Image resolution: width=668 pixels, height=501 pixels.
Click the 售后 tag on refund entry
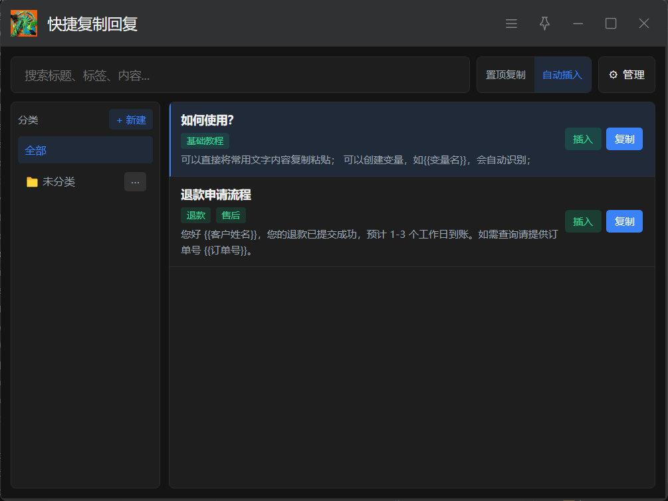point(231,215)
